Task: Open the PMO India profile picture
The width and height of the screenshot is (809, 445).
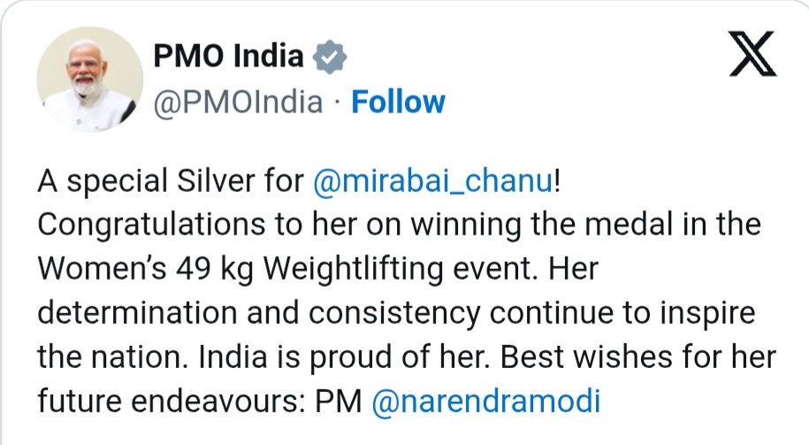Action: (90, 79)
